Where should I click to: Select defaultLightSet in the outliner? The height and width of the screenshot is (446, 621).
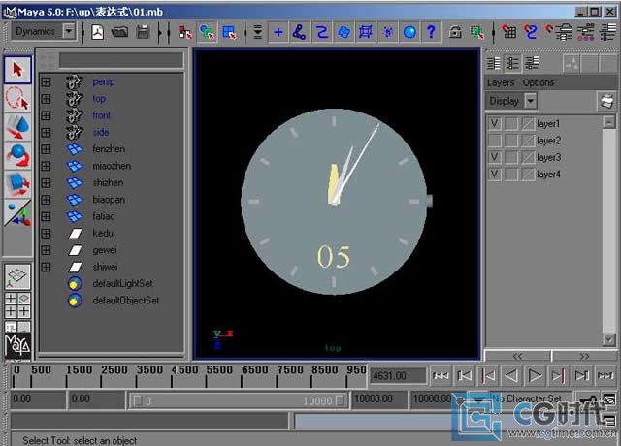tap(123, 284)
